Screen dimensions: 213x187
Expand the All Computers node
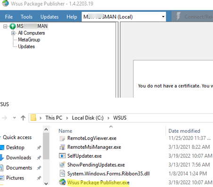click(13, 33)
